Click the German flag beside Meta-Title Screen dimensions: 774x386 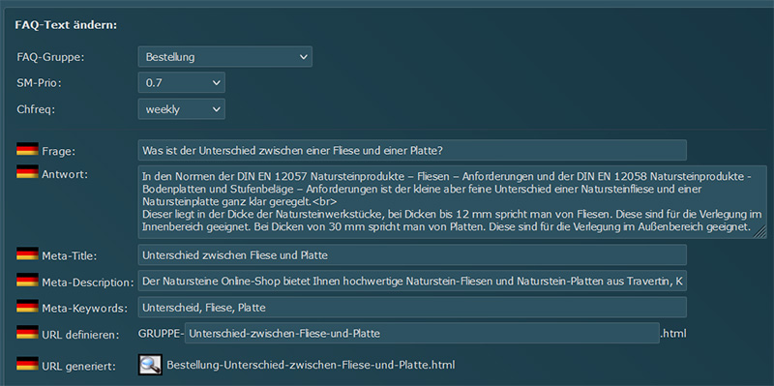(x=27, y=253)
